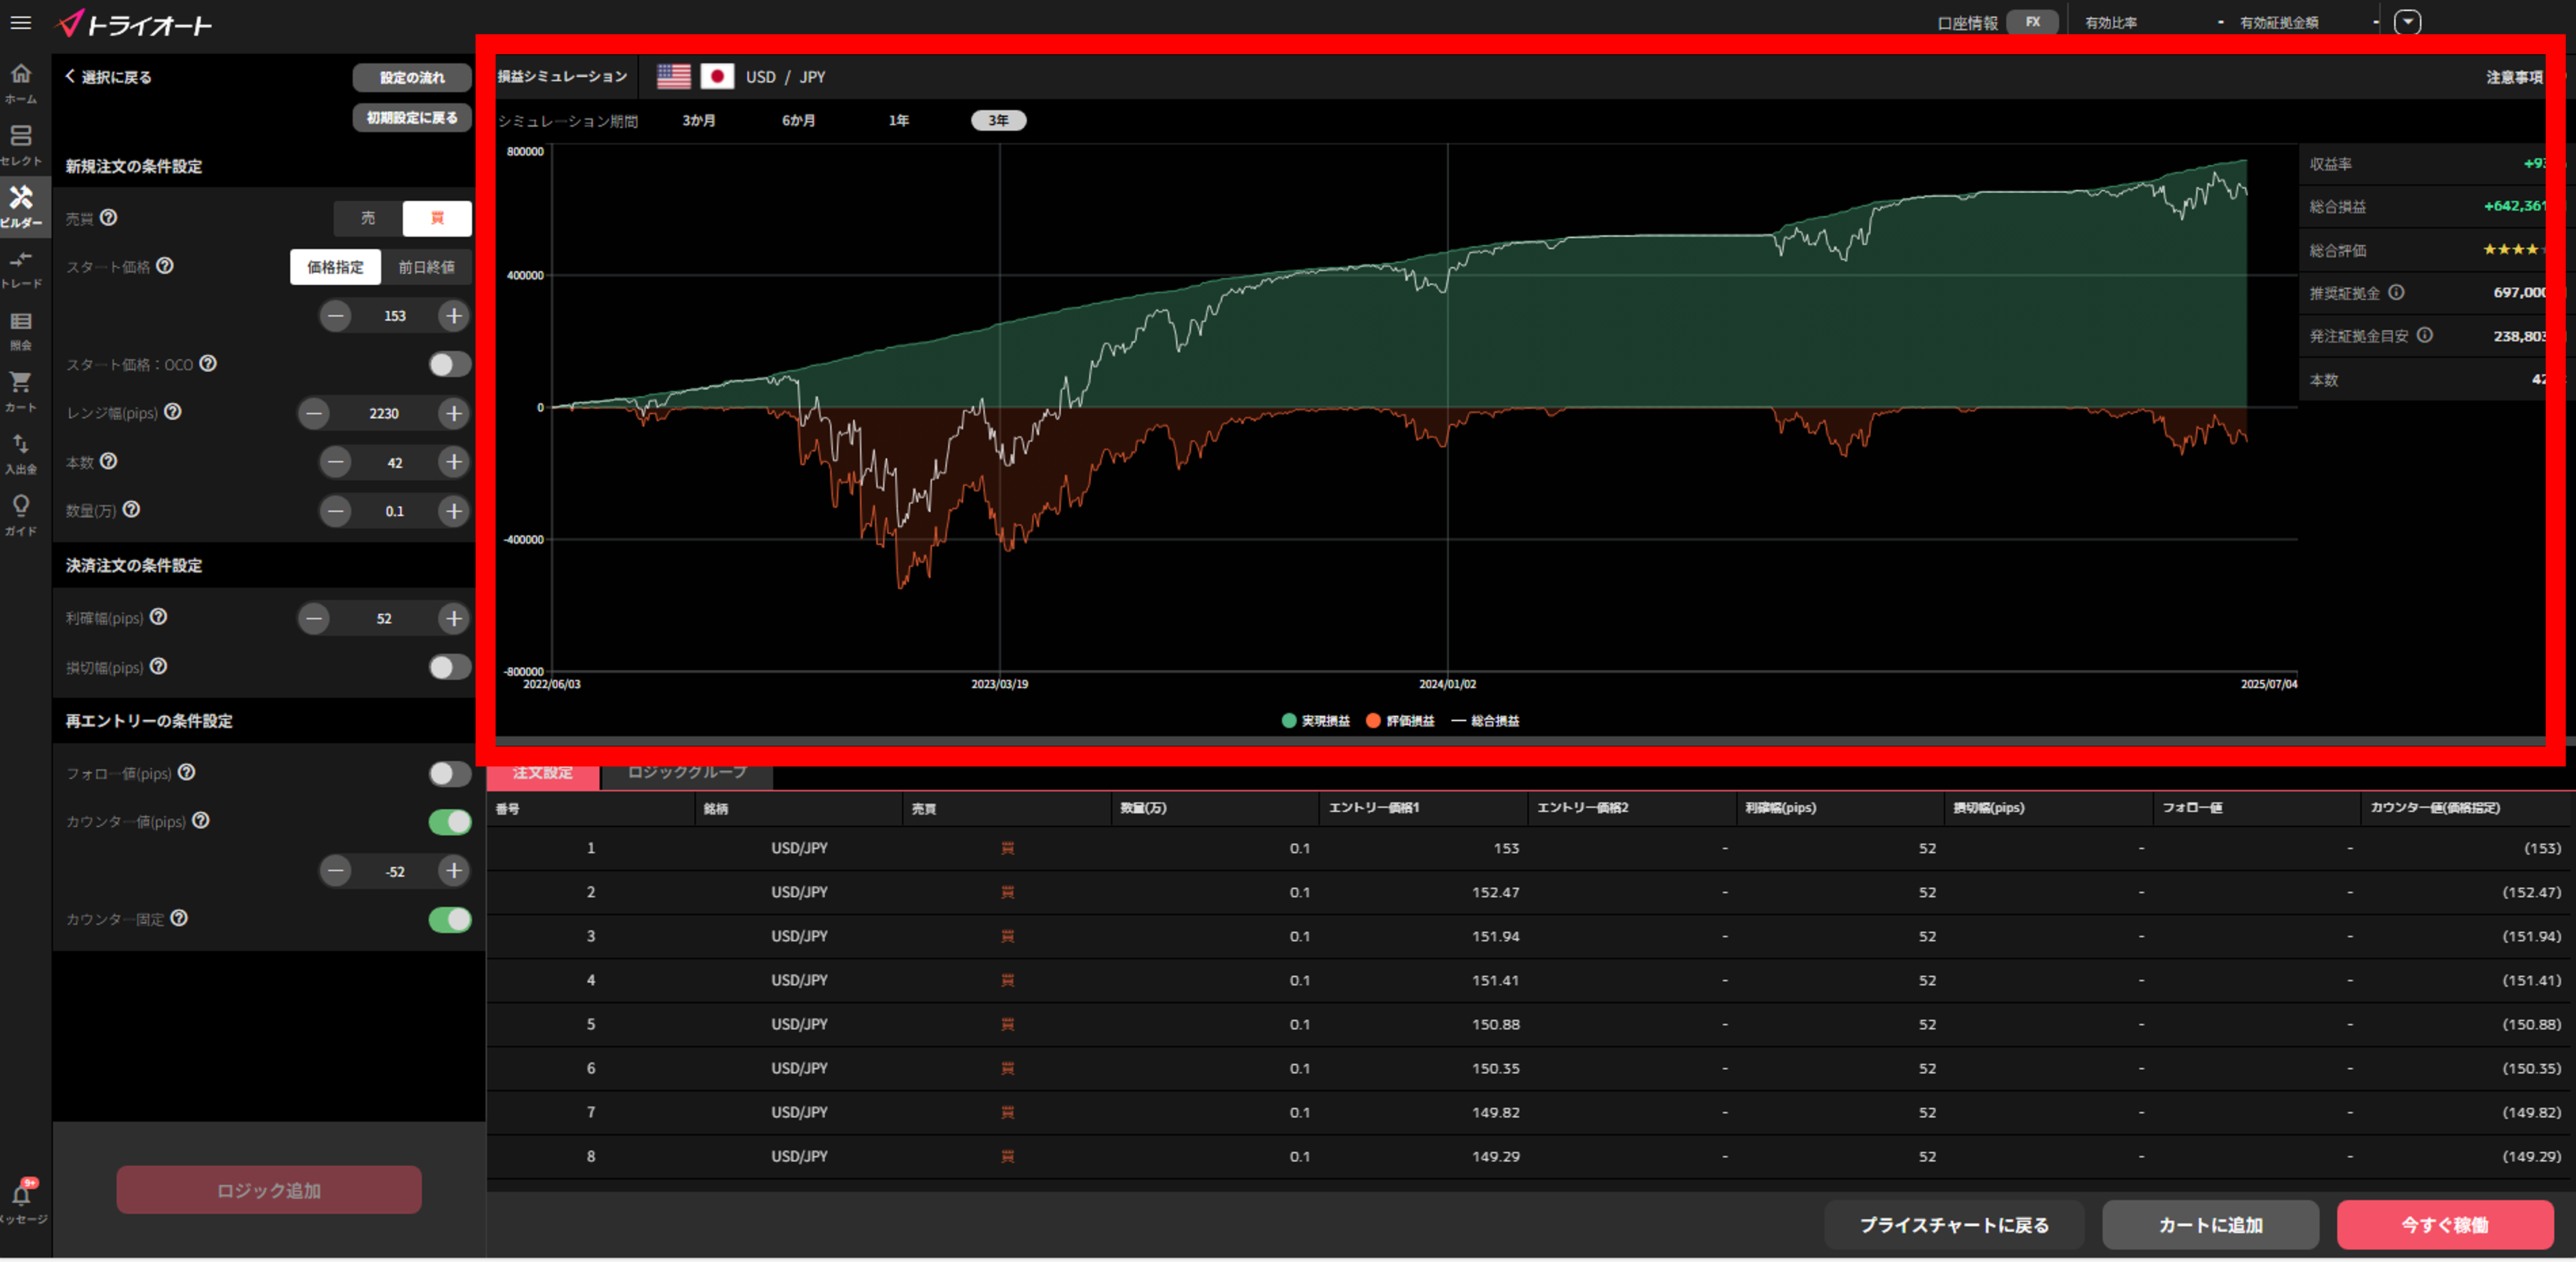Image resolution: width=2576 pixels, height=1262 pixels.
Task: Click カートに追加 button
Action: (x=2210, y=1225)
